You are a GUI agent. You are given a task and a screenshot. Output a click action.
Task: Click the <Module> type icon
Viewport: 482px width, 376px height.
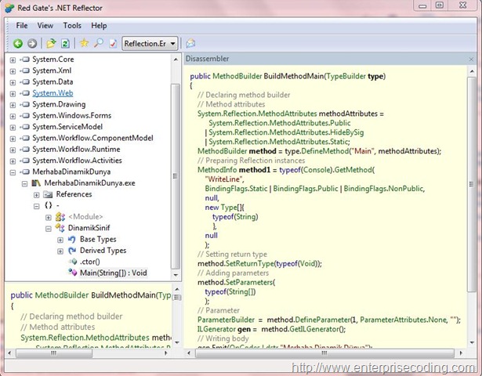point(60,216)
